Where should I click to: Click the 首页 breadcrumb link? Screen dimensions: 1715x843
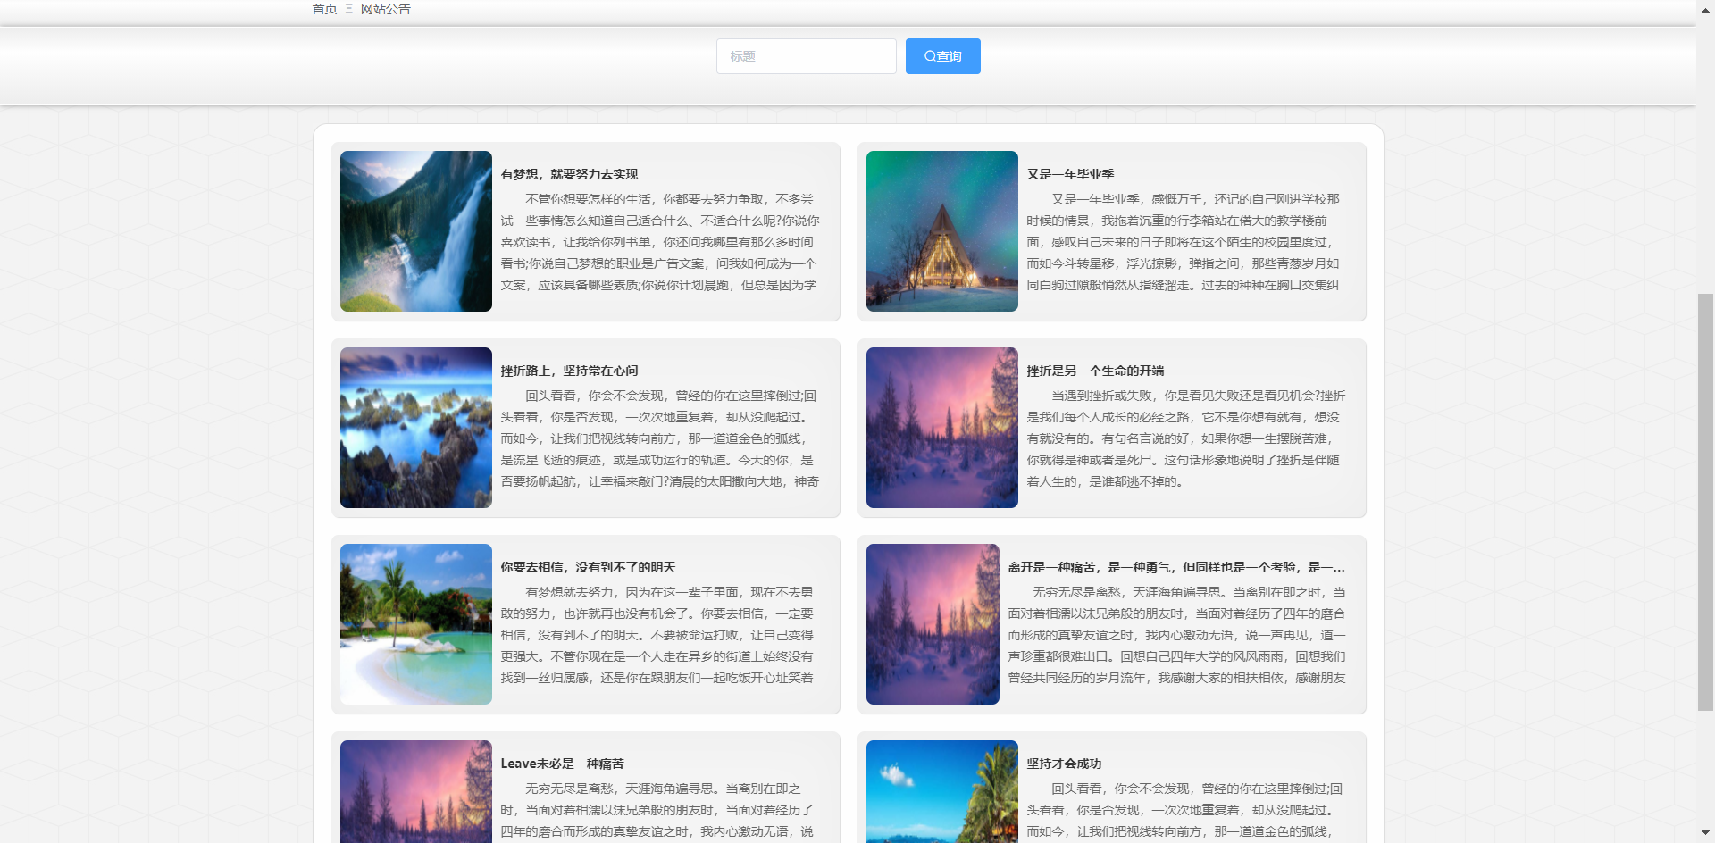(324, 9)
